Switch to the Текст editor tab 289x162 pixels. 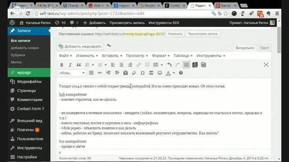point(264,48)
